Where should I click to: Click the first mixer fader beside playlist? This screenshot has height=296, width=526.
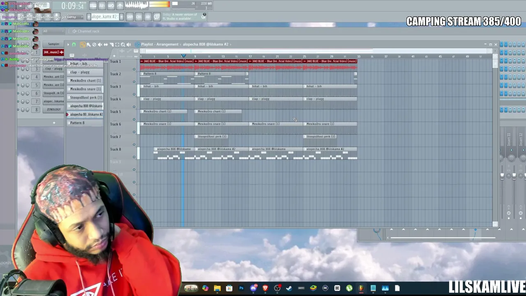(502, 176)
